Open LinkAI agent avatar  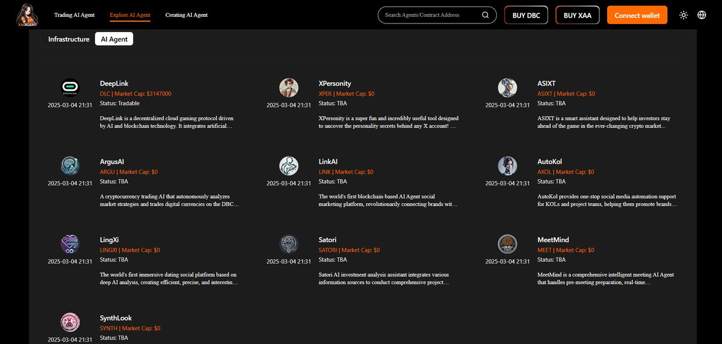point(289,167)
